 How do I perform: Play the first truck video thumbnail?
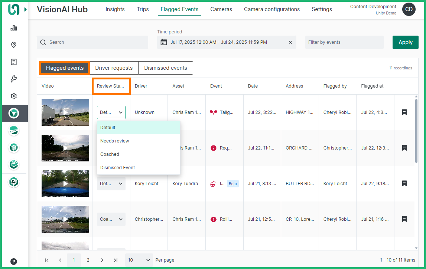(65, 112)
